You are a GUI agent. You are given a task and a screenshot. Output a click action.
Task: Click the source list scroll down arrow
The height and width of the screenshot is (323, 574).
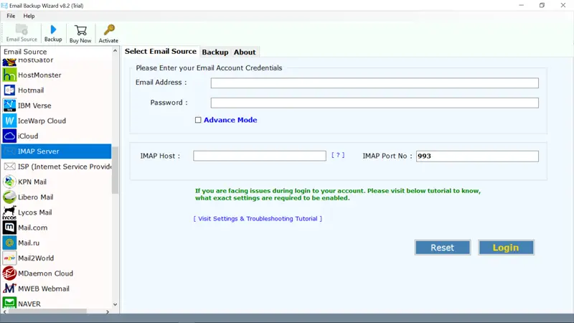point(116,304)
